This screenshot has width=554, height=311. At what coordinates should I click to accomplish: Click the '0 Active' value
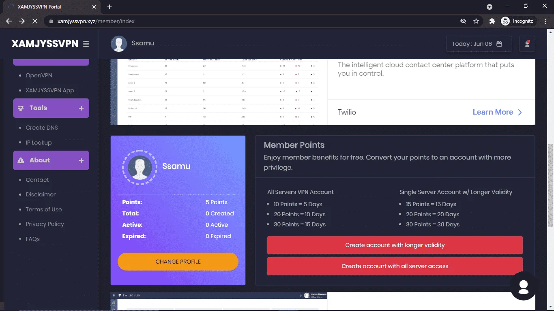point(217,225)
